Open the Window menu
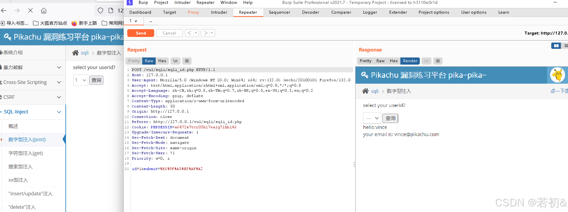The height and width of the screenshot is (212, 568). 229,2
